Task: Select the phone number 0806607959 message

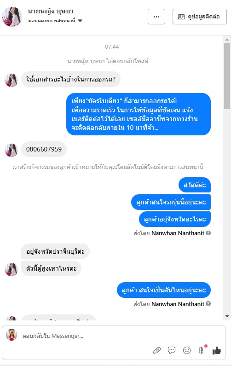Action: [44, 149]
